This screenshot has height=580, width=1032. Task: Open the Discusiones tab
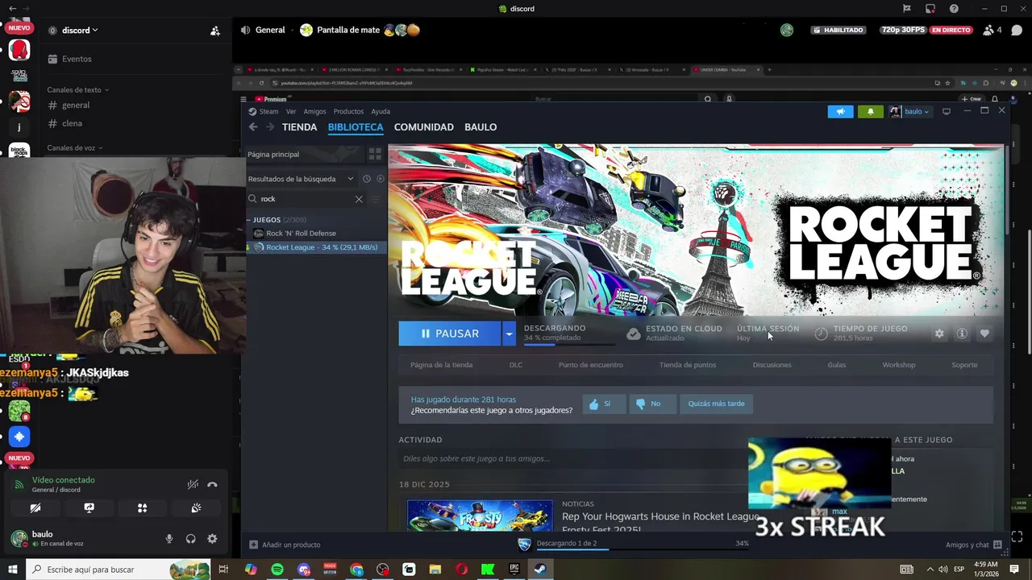[772, 365]
